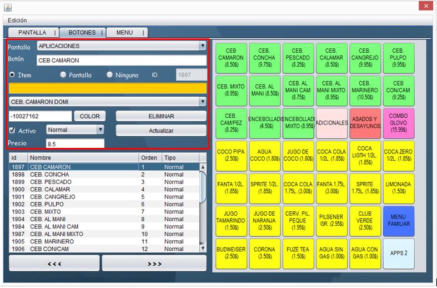Click the ADICIONALES button in grid
This screenshot has height=288, width=437.
(331, 123)
